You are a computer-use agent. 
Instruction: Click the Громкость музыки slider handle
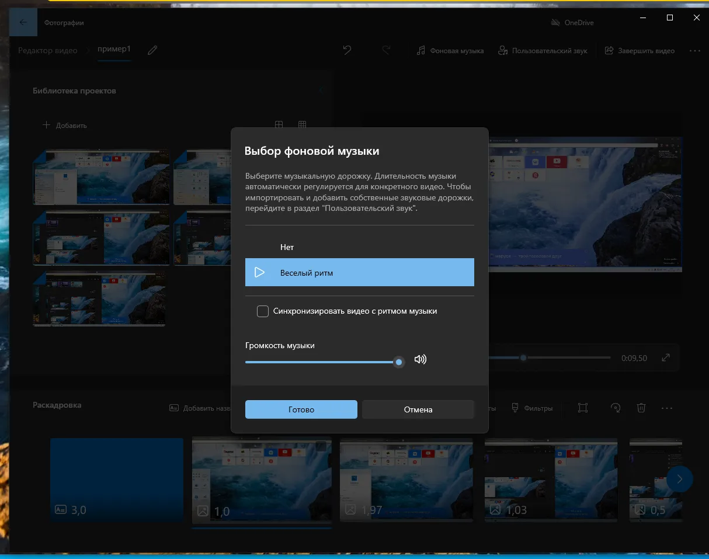click(x=399, y=362)
